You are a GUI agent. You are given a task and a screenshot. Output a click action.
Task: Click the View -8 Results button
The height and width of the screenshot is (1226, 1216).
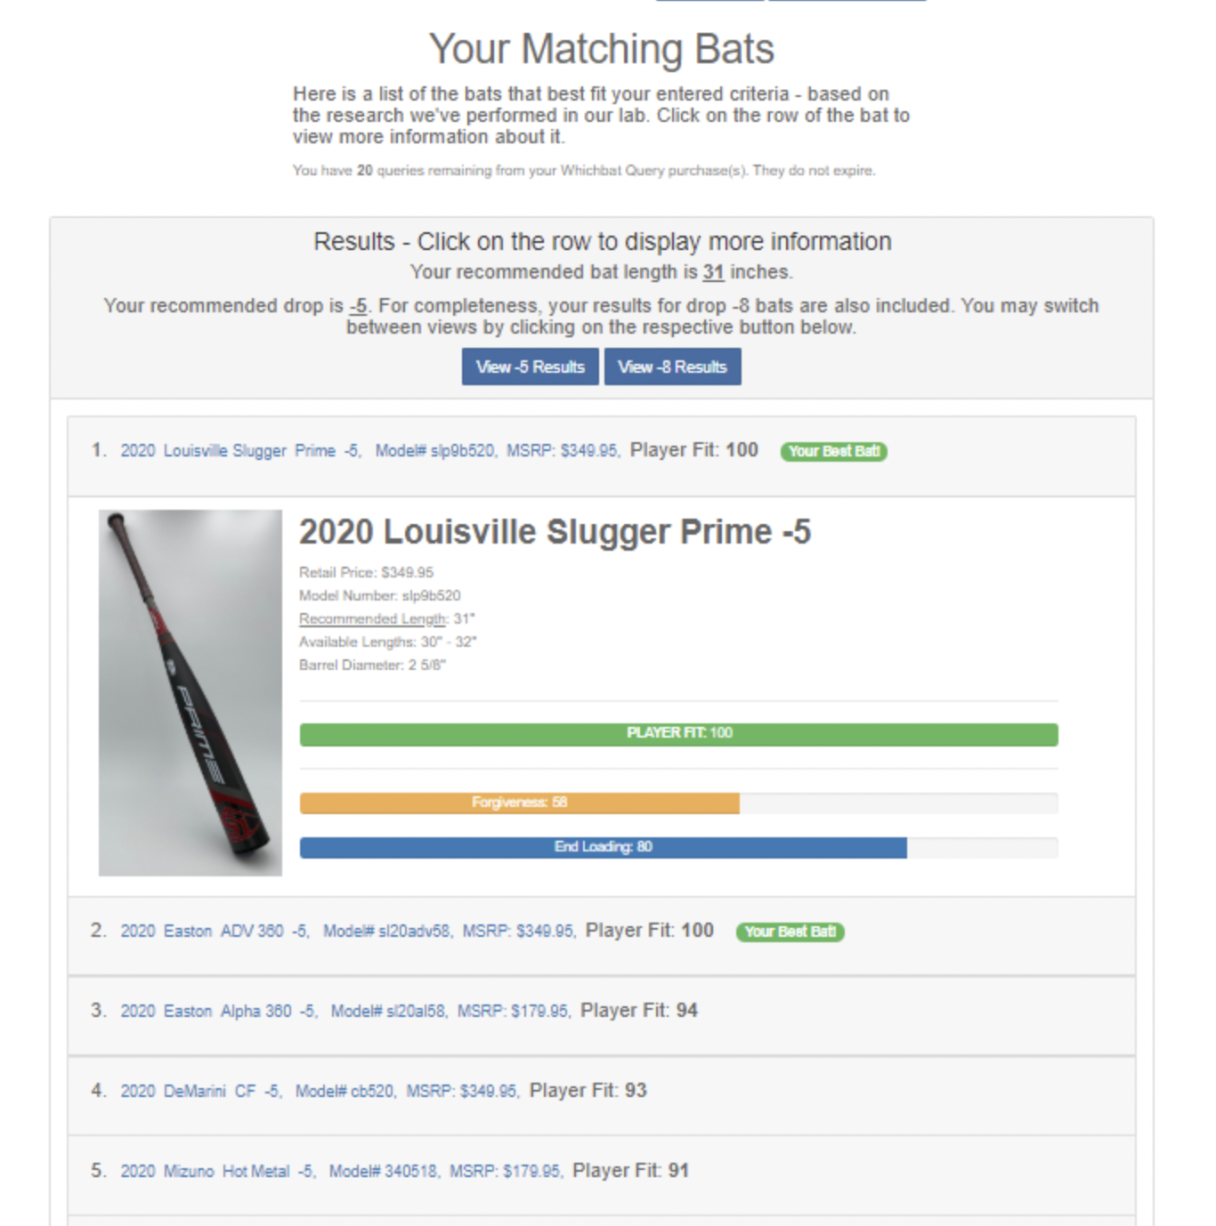672,367
